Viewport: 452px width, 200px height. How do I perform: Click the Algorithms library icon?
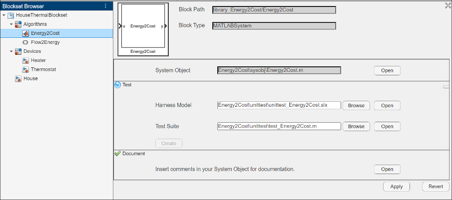(18, 24)
